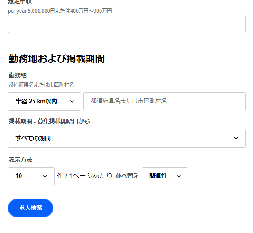Expand the すべての期間 posting period dropdown

(x=126, y=138)
